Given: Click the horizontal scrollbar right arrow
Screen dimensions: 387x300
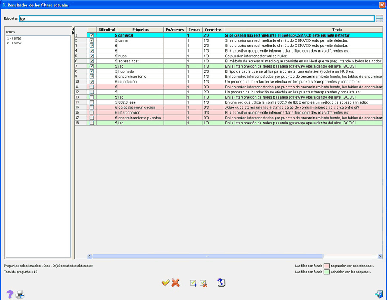Looking at the screenshot, I should (380, 256).
